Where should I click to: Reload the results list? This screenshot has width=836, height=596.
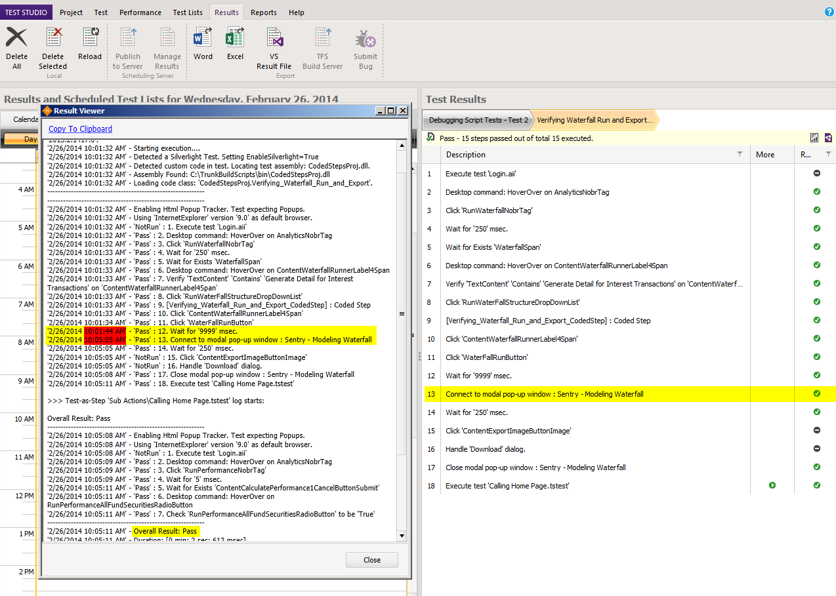point(90,45)
